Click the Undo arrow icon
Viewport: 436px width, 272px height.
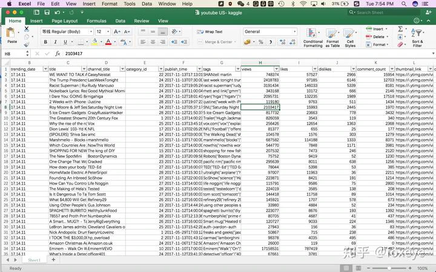[x=58, y=13]
